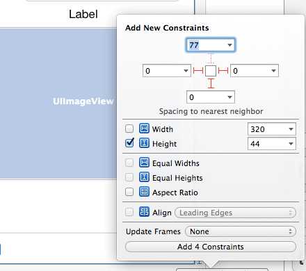Click the Equal Heights icon
The width and height of the screenshot is (306, 271).
[144, 177]
